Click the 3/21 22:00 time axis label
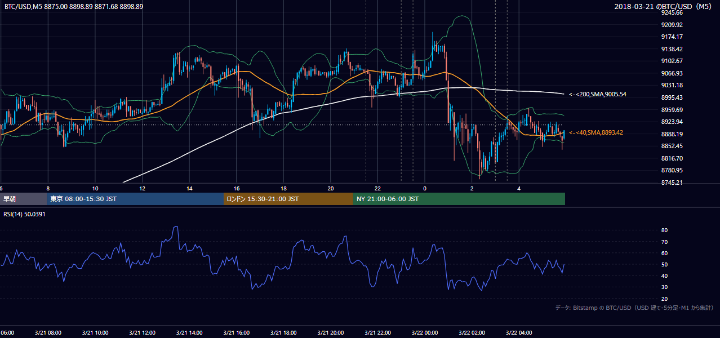This screenshot has height=338, width=720. pyautogui.click(x=377, y=332)
